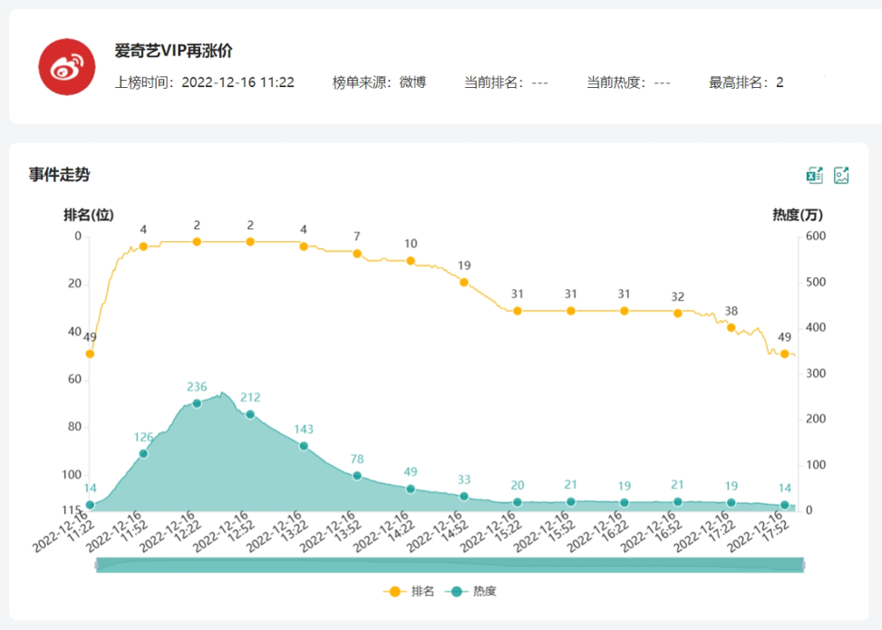882x630 pixels.
Task: Click the event title 爱奇艺VIP再涨价
Action: point(173,52)
